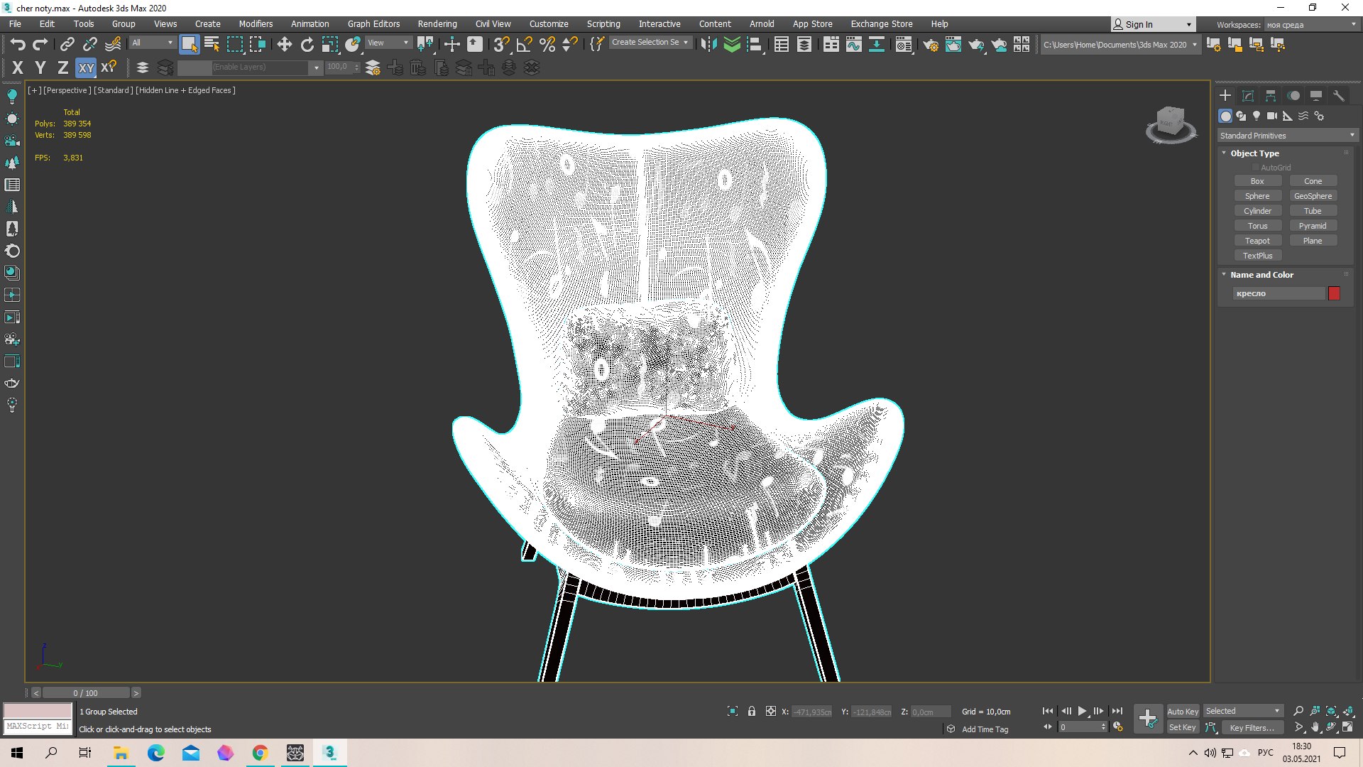Screen dimensions: 1363x767
Task: Click the Select by Name icon
Action: point(212,45)
